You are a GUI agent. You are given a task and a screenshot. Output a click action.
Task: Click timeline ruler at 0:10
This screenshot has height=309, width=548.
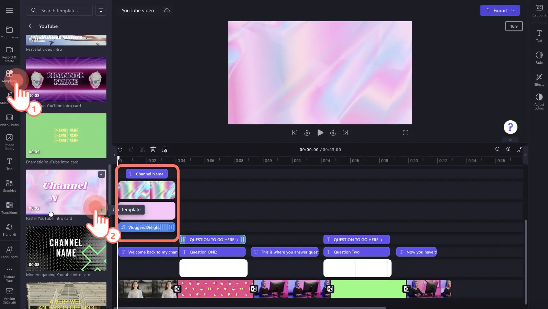click(x=268, y=160)
